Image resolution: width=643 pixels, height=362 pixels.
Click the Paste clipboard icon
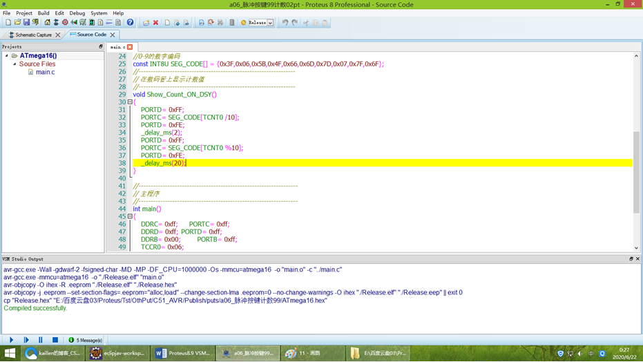[x=325, y=23]
